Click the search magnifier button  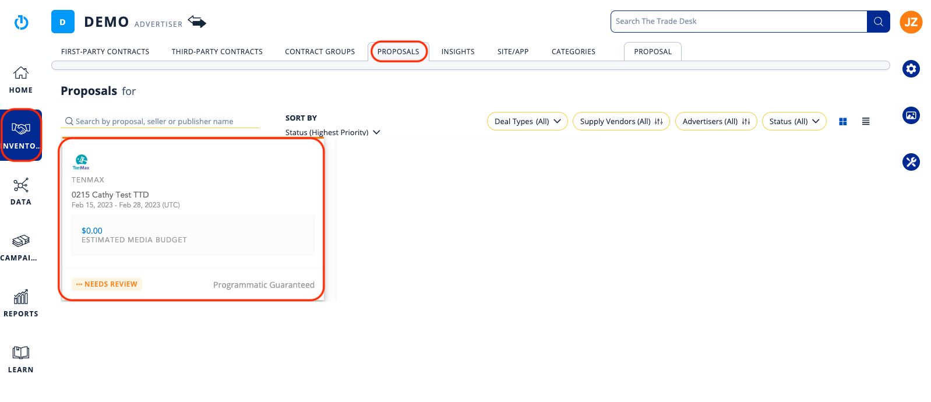[879, 22]
